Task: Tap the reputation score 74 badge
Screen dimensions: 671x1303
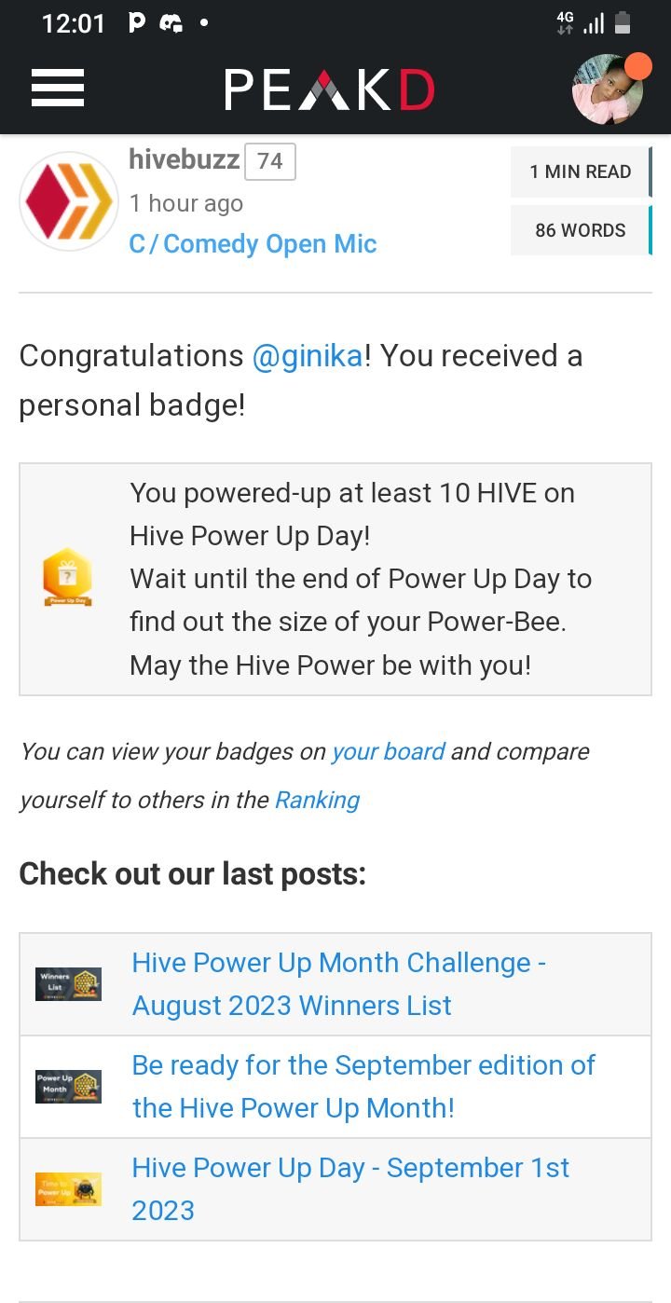Action: 270,161
